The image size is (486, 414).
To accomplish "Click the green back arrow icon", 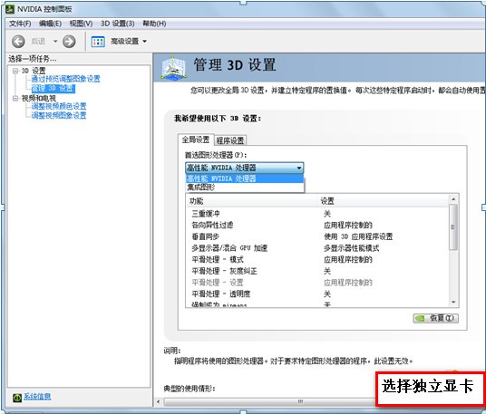I will tap(18, 41).
